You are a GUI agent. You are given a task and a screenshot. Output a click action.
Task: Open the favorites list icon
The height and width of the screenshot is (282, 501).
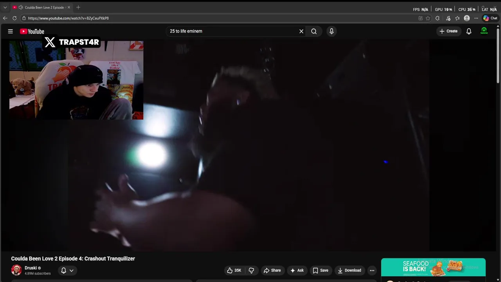[457, 18]
